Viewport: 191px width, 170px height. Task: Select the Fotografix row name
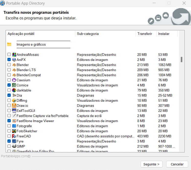point(24,126)
